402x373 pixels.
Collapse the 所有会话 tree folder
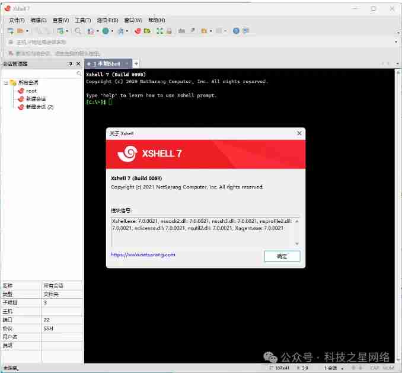[5, 82]
